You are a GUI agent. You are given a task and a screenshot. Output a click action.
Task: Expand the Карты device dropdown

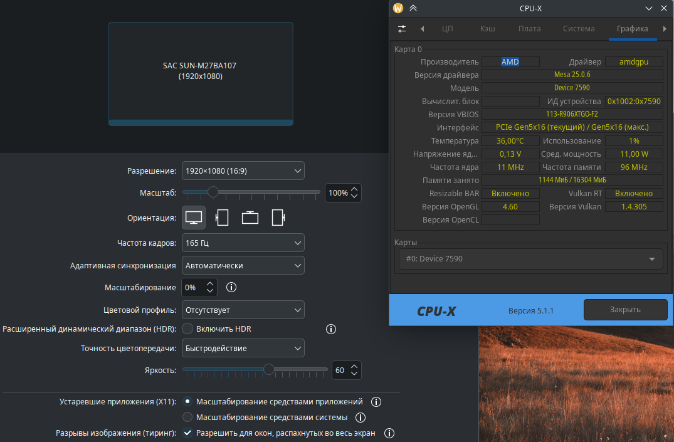(530, 259)
